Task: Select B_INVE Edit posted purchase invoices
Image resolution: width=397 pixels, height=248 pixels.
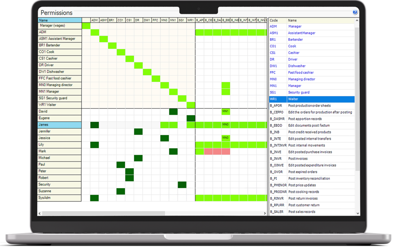Action: point(312,152)
